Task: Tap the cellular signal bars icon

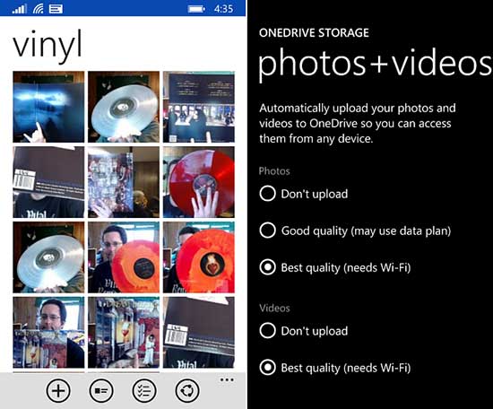Action: (19, 9)
